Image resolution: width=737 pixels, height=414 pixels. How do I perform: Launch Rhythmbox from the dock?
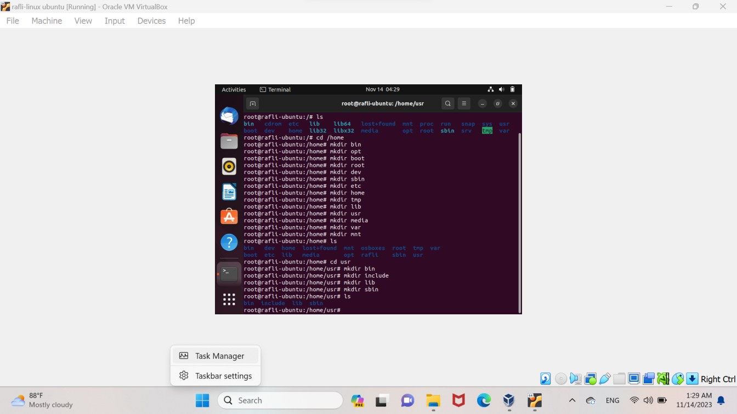coord(229,166)
